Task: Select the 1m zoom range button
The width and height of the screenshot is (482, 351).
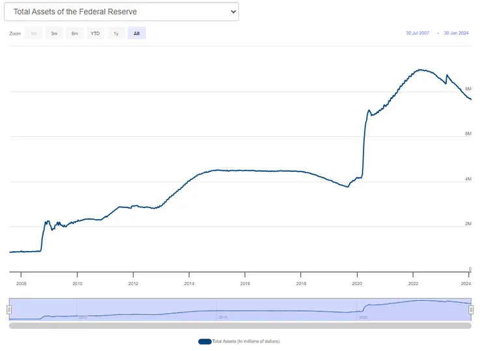Action: tap(33, 33)
